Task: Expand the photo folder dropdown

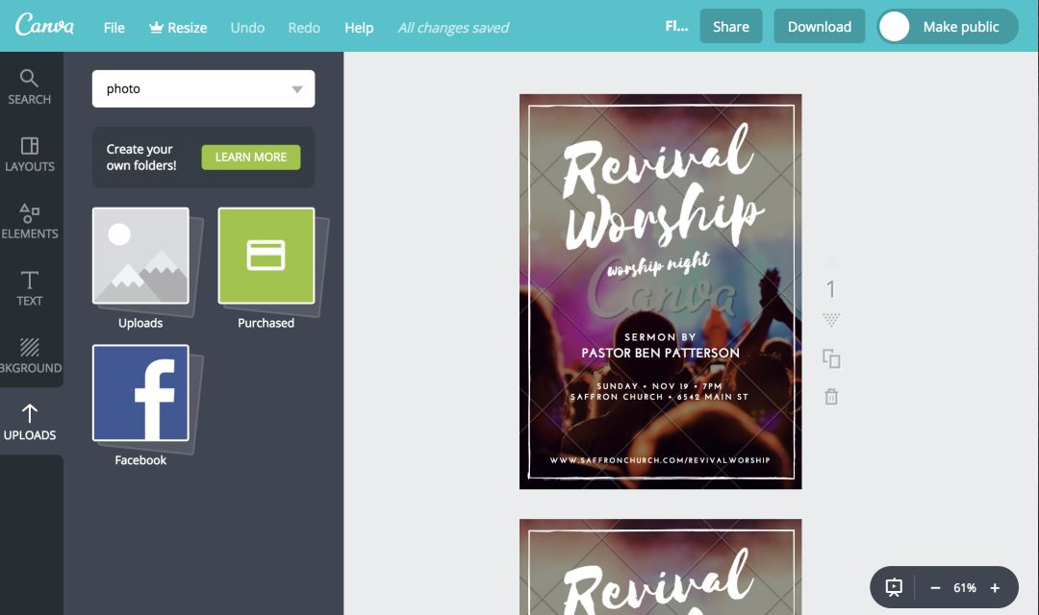Action: click(203, 88)
